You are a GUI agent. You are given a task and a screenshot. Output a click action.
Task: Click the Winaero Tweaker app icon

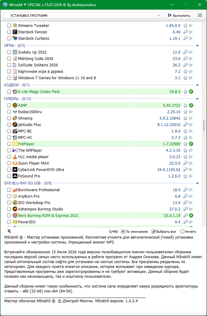(15, 26)
